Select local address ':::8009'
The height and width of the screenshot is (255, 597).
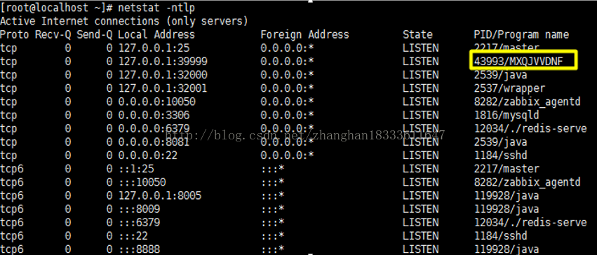(x=139, y=209)
